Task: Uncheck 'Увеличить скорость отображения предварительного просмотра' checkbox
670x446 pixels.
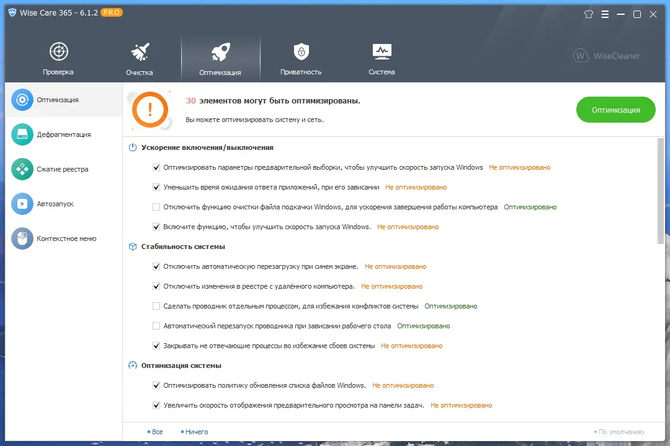Action: click(x=156, y=405)
